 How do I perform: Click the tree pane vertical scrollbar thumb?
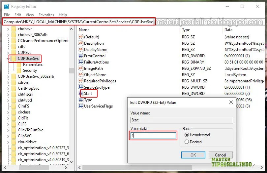(x=71, y=70)
